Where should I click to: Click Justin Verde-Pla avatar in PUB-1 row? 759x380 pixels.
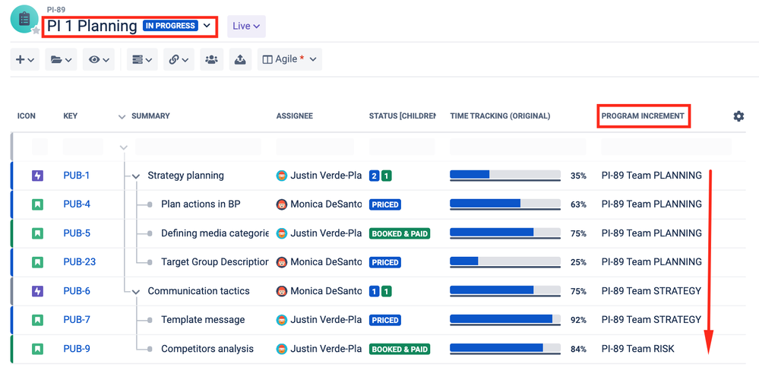(282, 176)
